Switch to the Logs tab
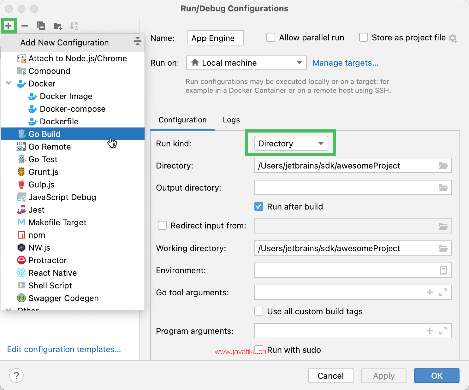This screenshot has width=469, height=390. [231, 120]
